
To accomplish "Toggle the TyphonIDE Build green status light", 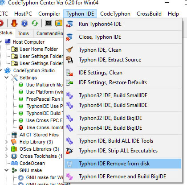I will click(21, 113).
